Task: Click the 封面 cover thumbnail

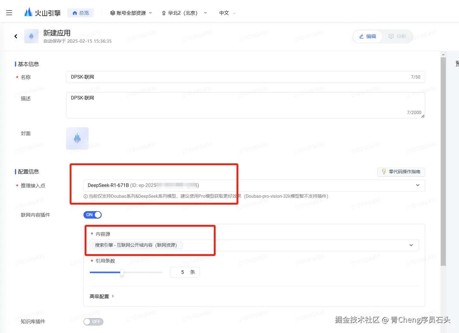Action: (x=77, y=138)
